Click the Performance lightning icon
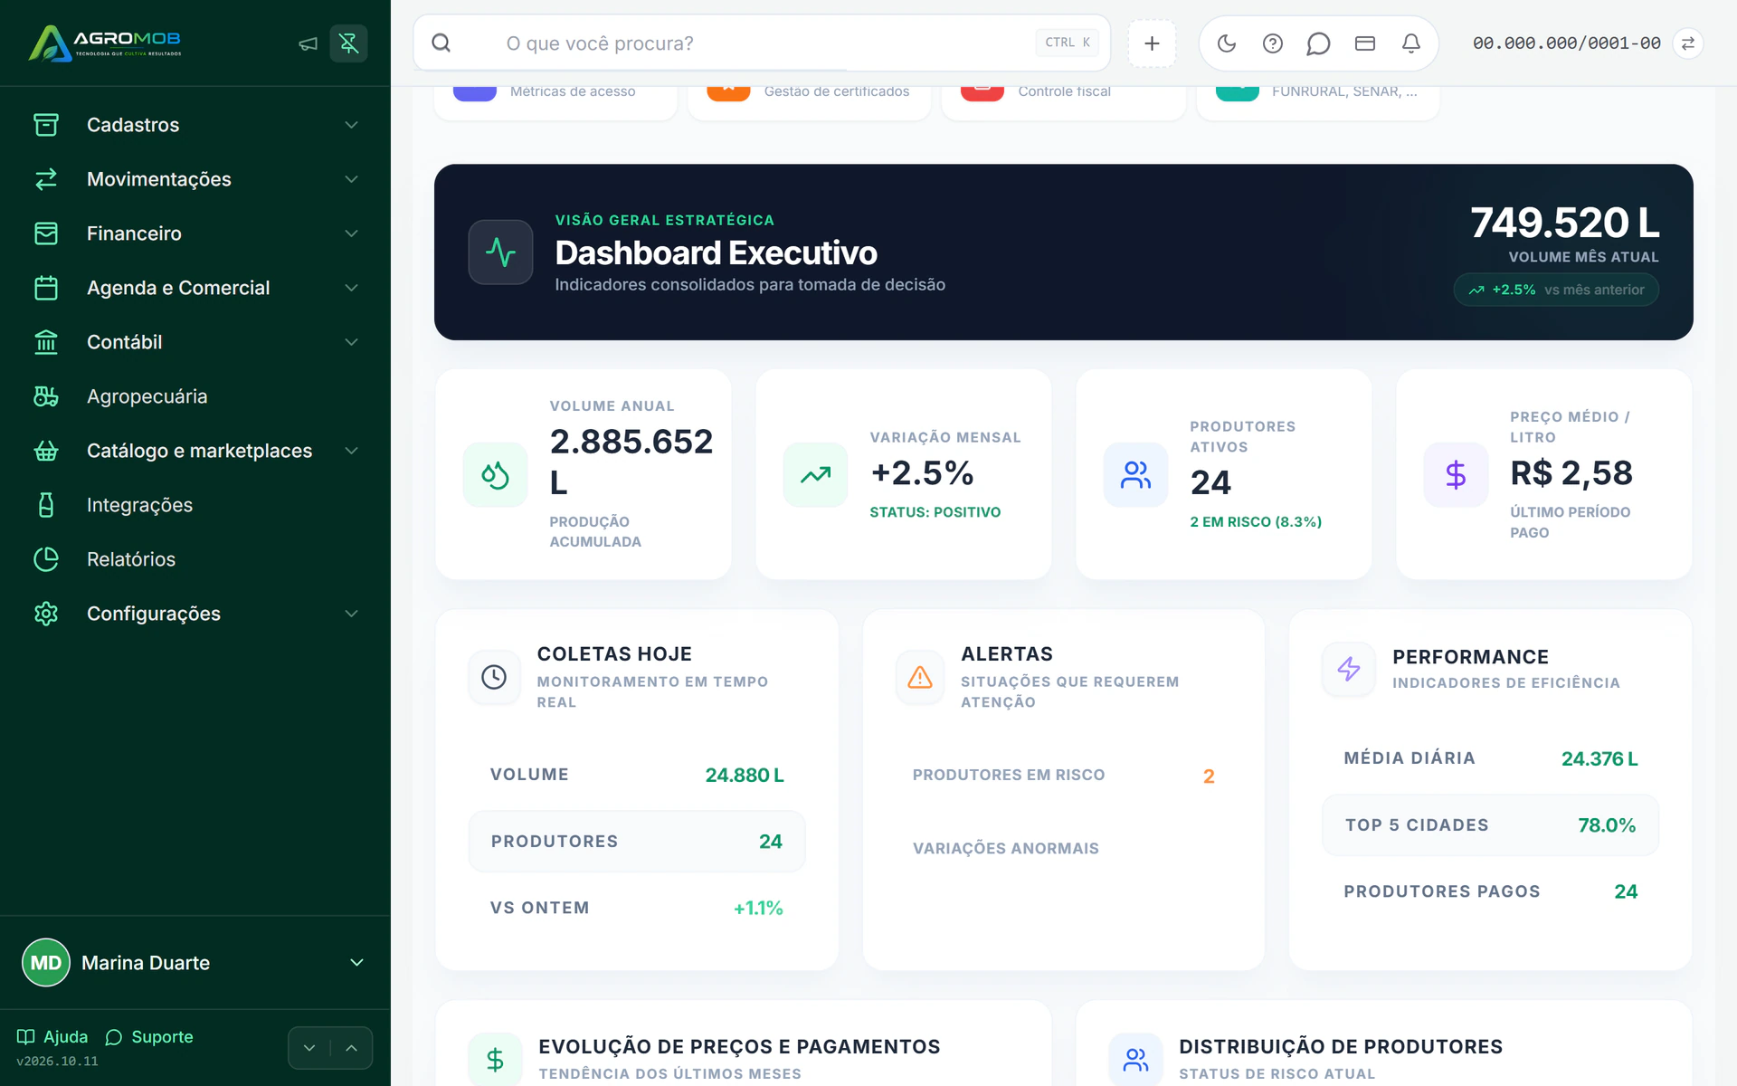This screenshot has height=1086, width=1737. click(1349, 669)
